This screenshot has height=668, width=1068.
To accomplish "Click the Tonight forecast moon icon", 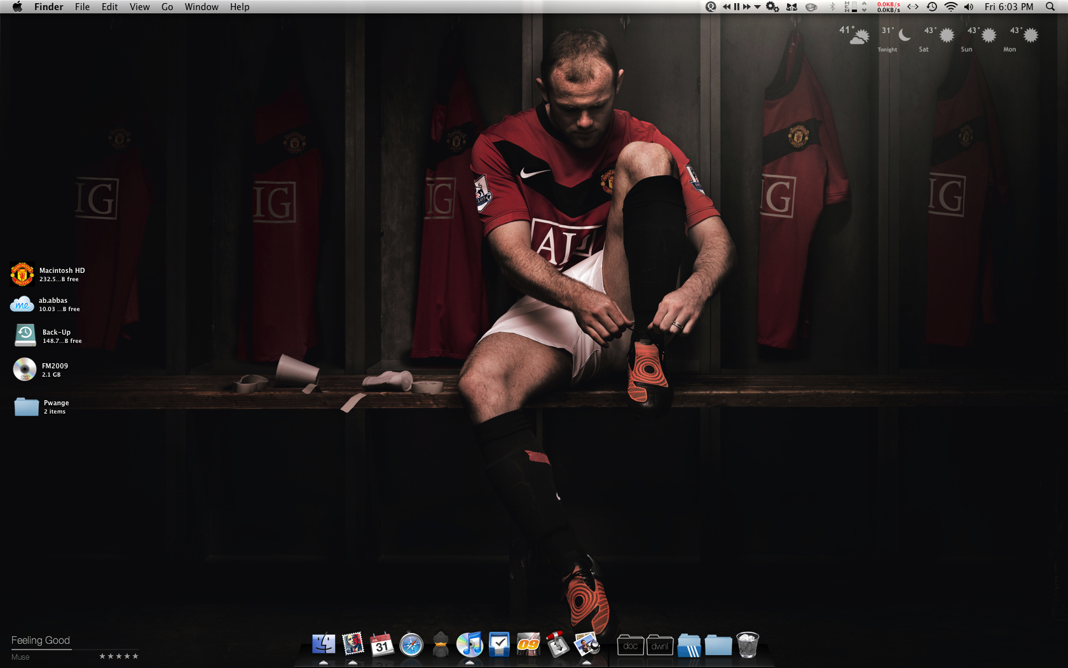I will pos(905,34).
